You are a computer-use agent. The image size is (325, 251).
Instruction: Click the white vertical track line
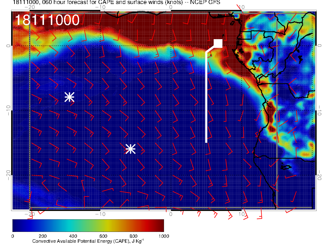206,97
